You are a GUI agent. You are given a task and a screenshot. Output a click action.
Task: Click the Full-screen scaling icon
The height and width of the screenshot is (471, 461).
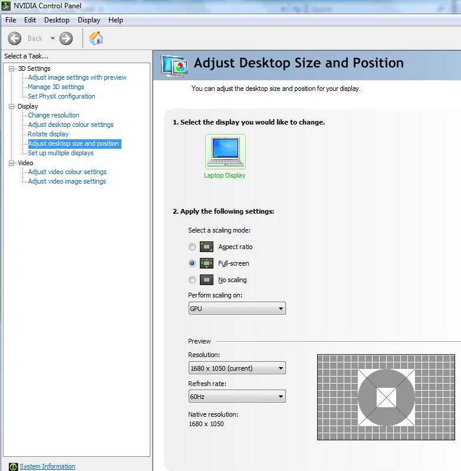coord(207,263)
